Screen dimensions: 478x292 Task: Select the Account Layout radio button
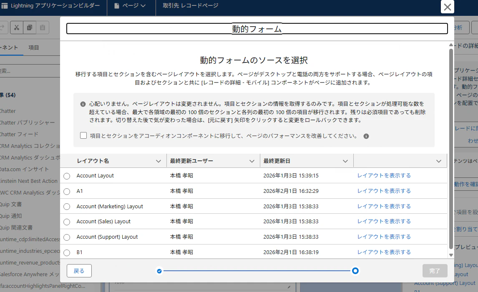(67, 176)
